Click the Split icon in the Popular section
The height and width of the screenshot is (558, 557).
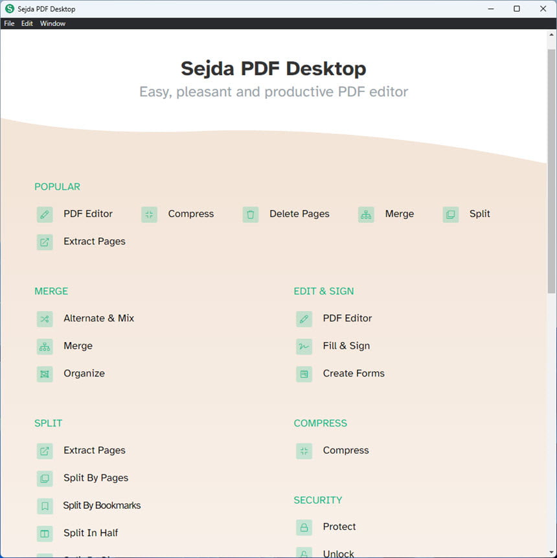pos(451,215)
